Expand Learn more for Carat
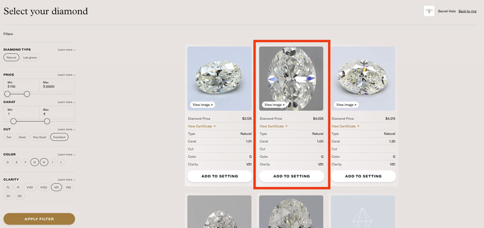 66,102
